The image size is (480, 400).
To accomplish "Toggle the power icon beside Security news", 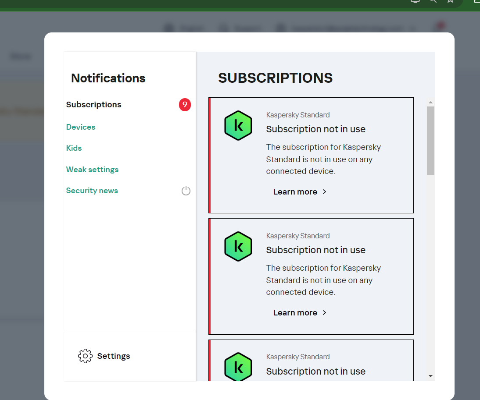I will pyautogui.click(x=186, y=191).
